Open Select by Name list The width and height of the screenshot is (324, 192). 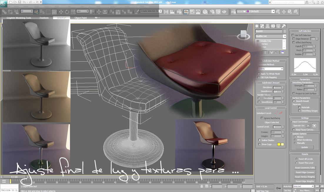(x=42, y=11)
